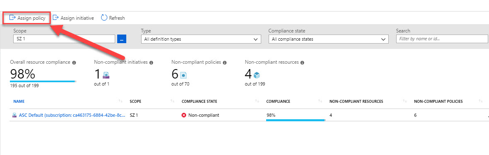Viewport: 489px width, 155px height.
Task: Sort by Non-Compliant Resources sort arrows
Action: coord(405,101)
